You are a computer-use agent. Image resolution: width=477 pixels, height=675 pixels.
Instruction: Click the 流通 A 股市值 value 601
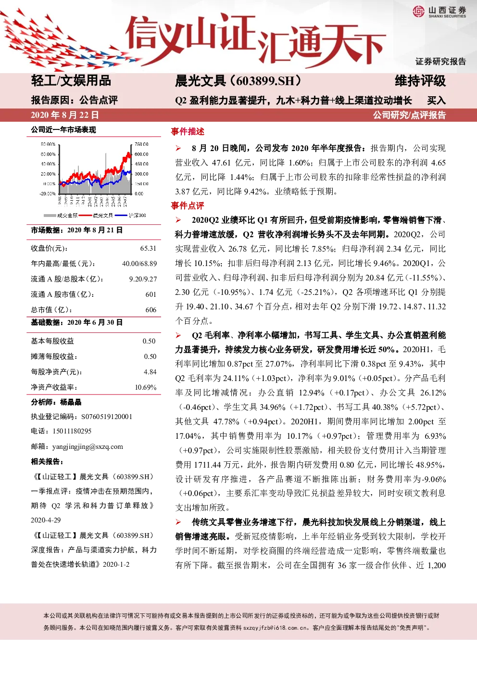[151, 294]
